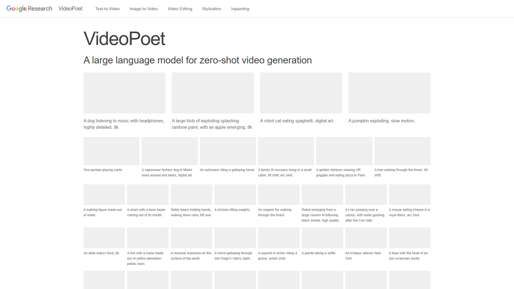Click the Google Research logo
Viewport: 514px width, 289px height.
point(29,9)
